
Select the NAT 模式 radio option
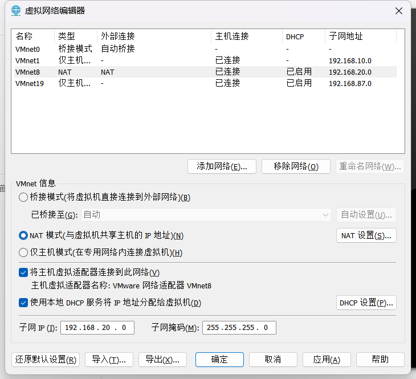coord(23,235)
